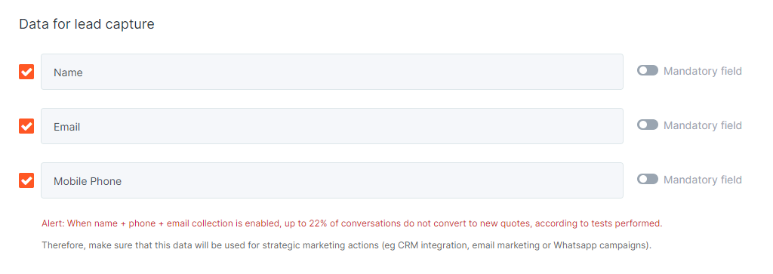The image size is (773, 274).
Task: Click the '22%' figure in the alert
Action: pyautogui.click(x=319, y=223)
